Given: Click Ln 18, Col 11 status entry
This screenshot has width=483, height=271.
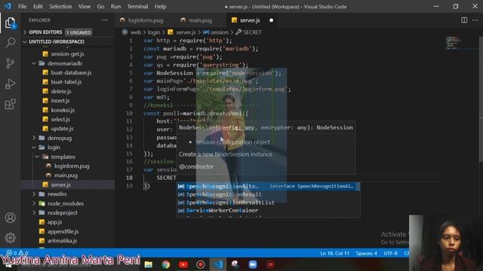Looking at the screenshot, I should point(334,254).
